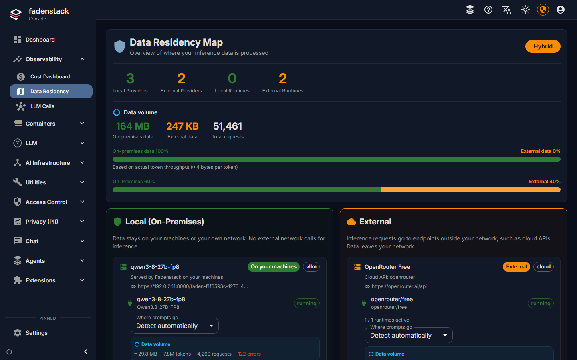Click the Utilities wrench icon
Image resolution: width=577 pixels, height=360 pixels.
(18, 182)
